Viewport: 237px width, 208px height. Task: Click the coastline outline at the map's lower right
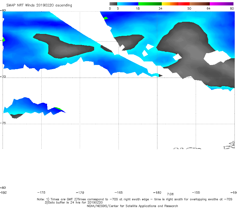point(229,145)
